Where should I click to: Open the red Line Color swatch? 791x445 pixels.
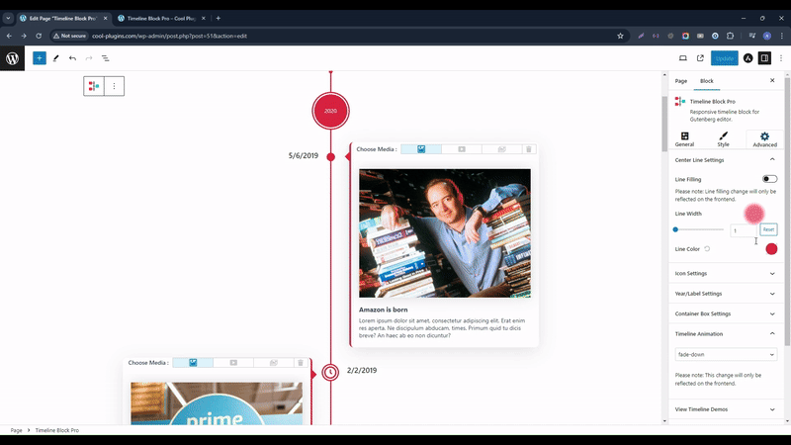click(771, 249)
